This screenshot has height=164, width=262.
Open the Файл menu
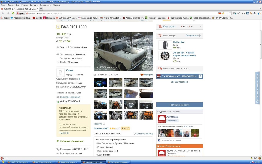pyautogui.click(x=3, y=5)
